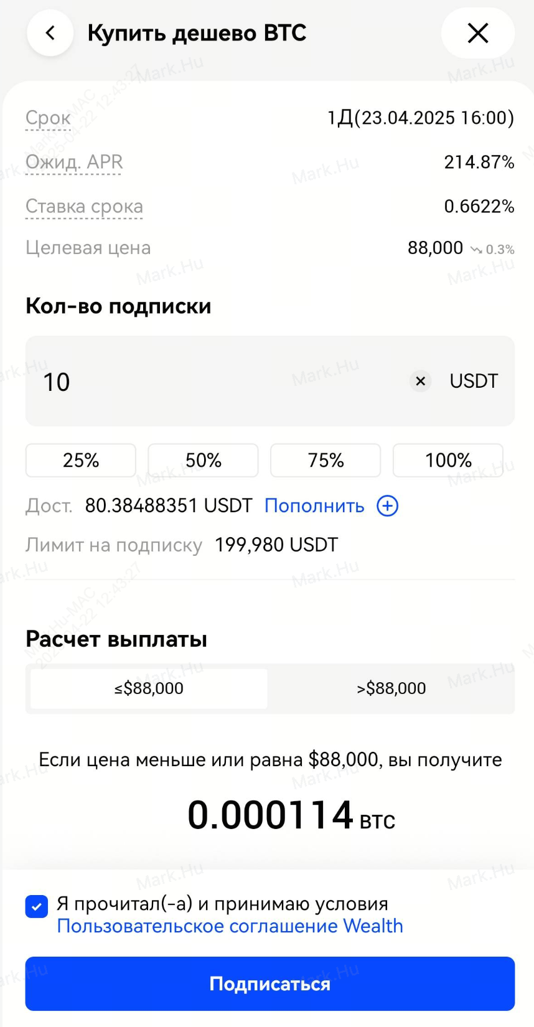Switch to the ≤$88,000 payout tab
This screenshot has width=534, height=1027.
[x=149, y=688]
